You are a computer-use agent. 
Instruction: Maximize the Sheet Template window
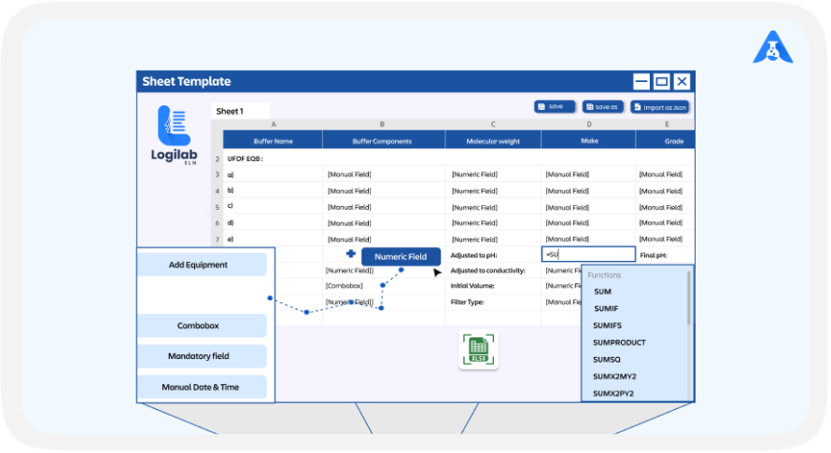[x=661, y=81]
